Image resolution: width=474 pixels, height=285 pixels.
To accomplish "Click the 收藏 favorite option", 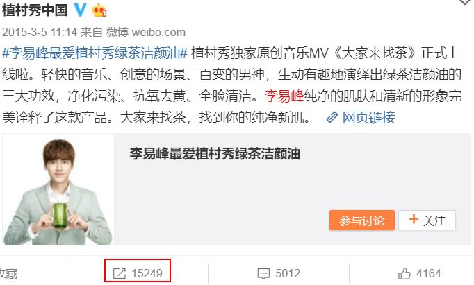I will [x=8, y=274].
